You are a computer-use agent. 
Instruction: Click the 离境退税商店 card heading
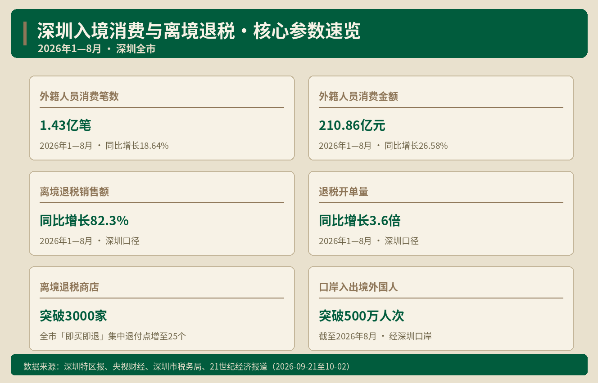click(69, 287)
